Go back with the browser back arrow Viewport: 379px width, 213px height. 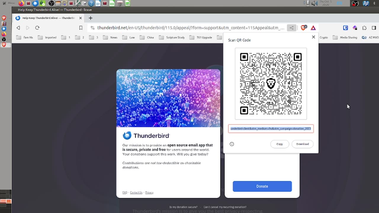tap(18, 28)
